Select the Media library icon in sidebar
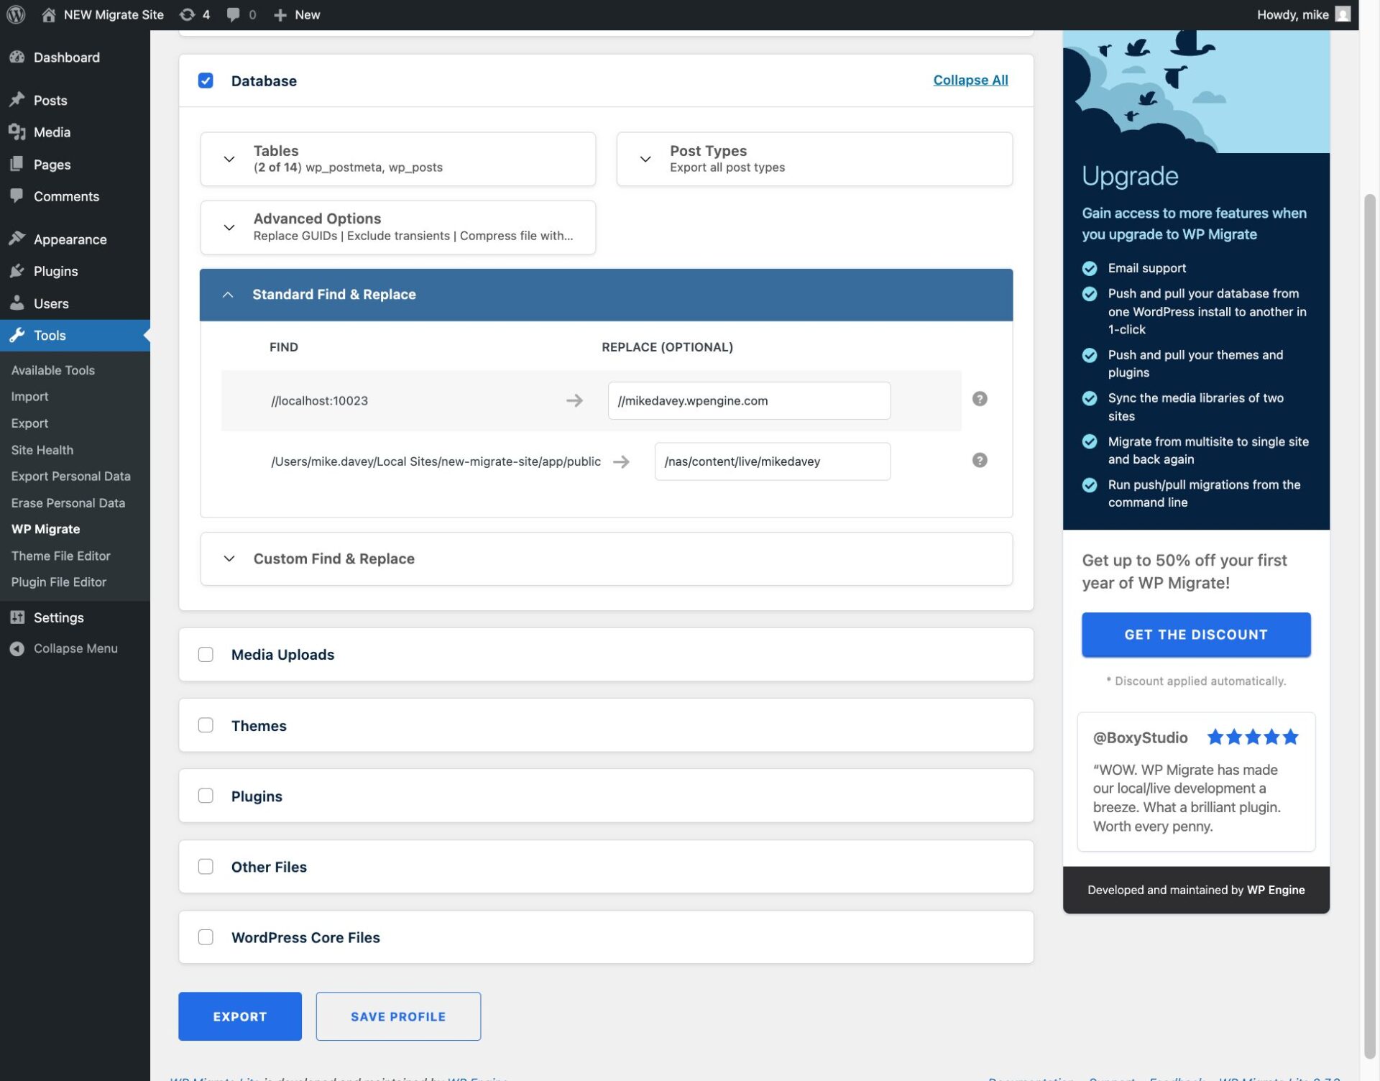 (x=18, y=132)
